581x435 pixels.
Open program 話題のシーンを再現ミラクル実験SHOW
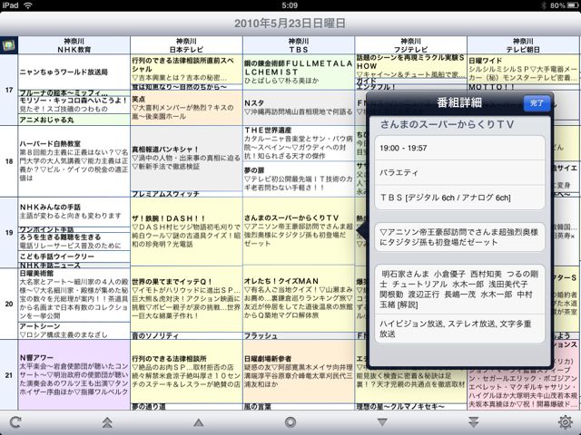[411, 66]
